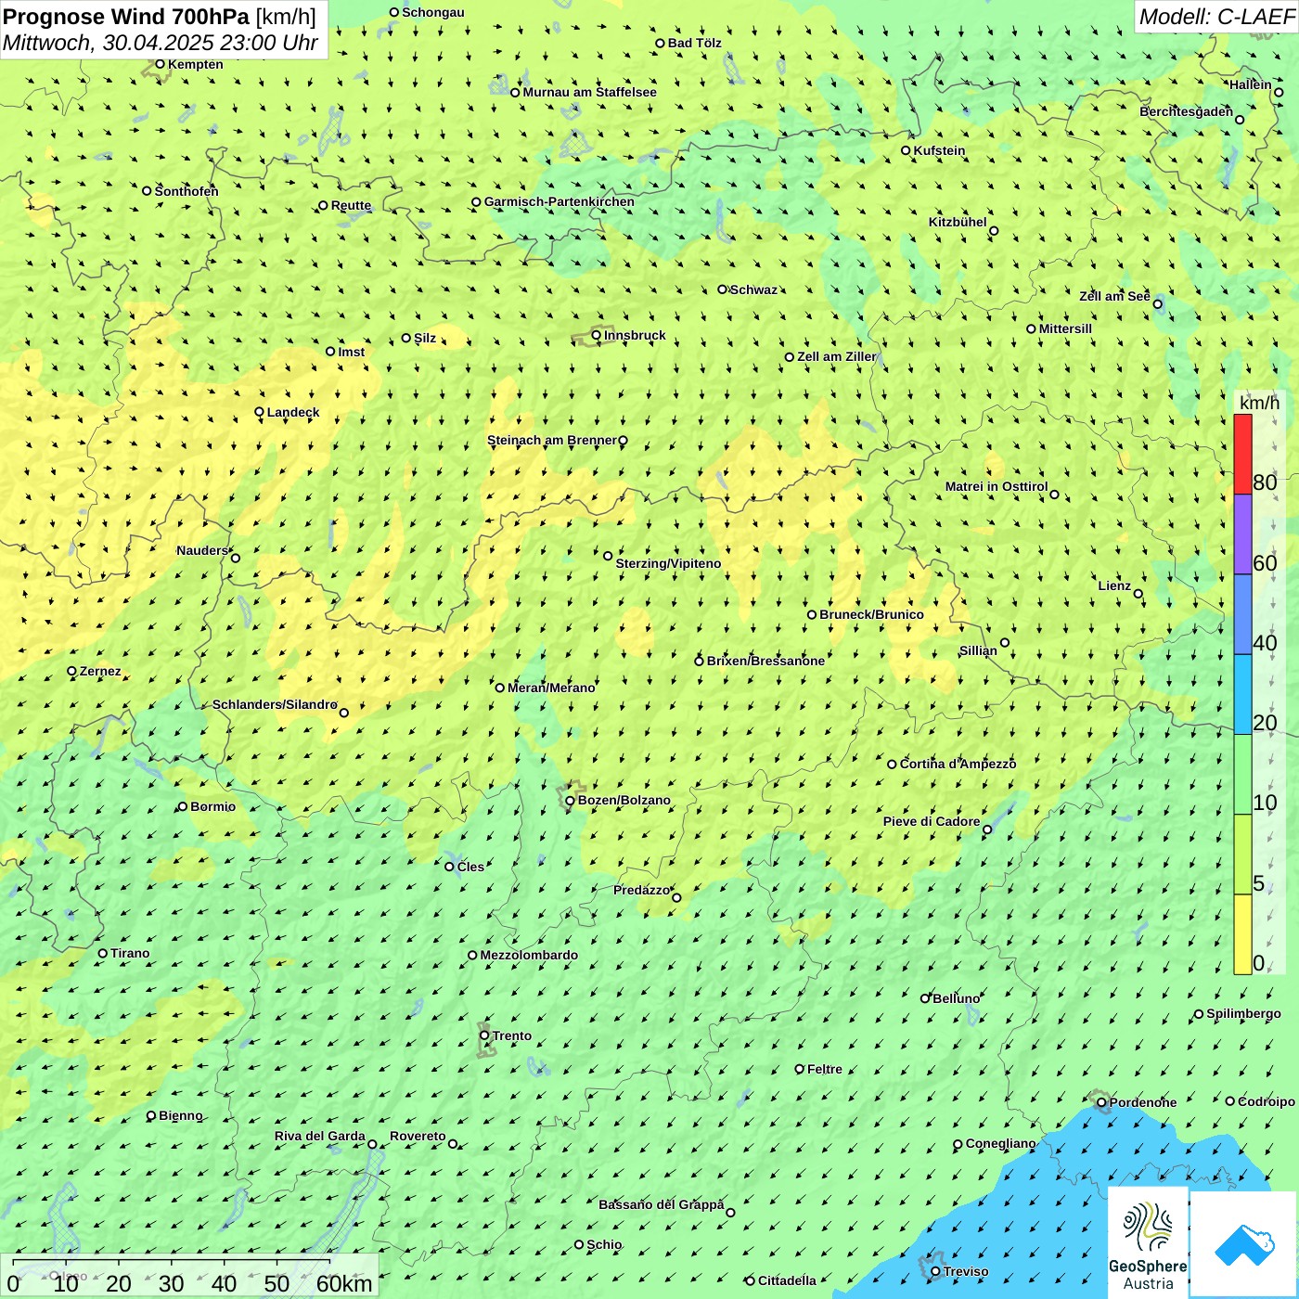Viewport: 1299px width, 1299px height.
Task: Click the red 80 km/h legend swatch
Action: 1242,454
